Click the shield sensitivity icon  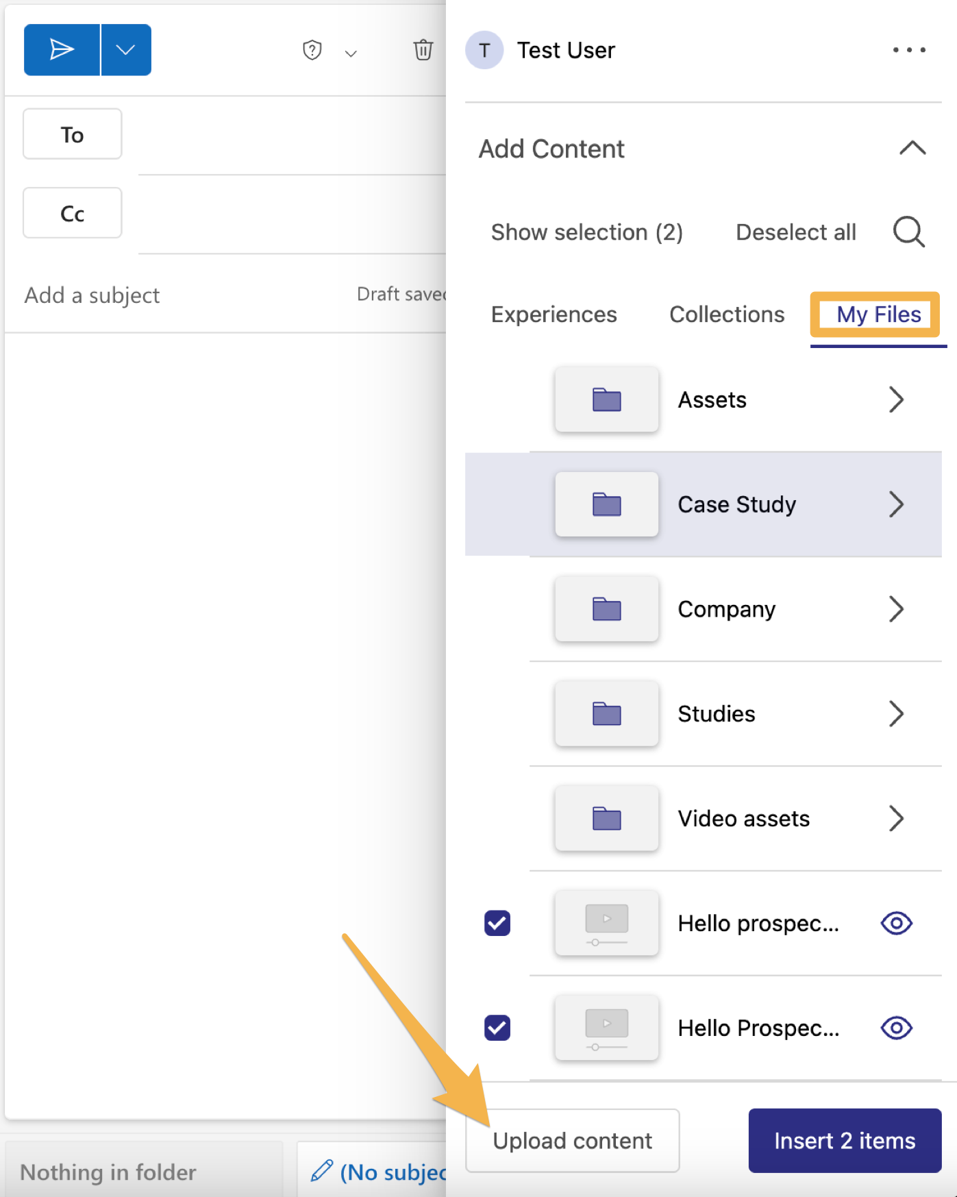(x=312, y=50)
